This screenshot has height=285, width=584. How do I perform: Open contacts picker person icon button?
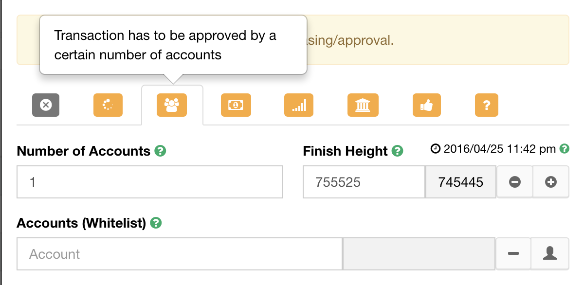pyautogui.click(x=550, y=254)
